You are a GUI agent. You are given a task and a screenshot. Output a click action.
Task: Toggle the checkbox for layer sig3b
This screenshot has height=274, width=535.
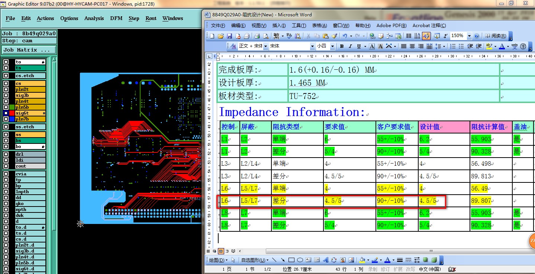click(x=6, y=95)
